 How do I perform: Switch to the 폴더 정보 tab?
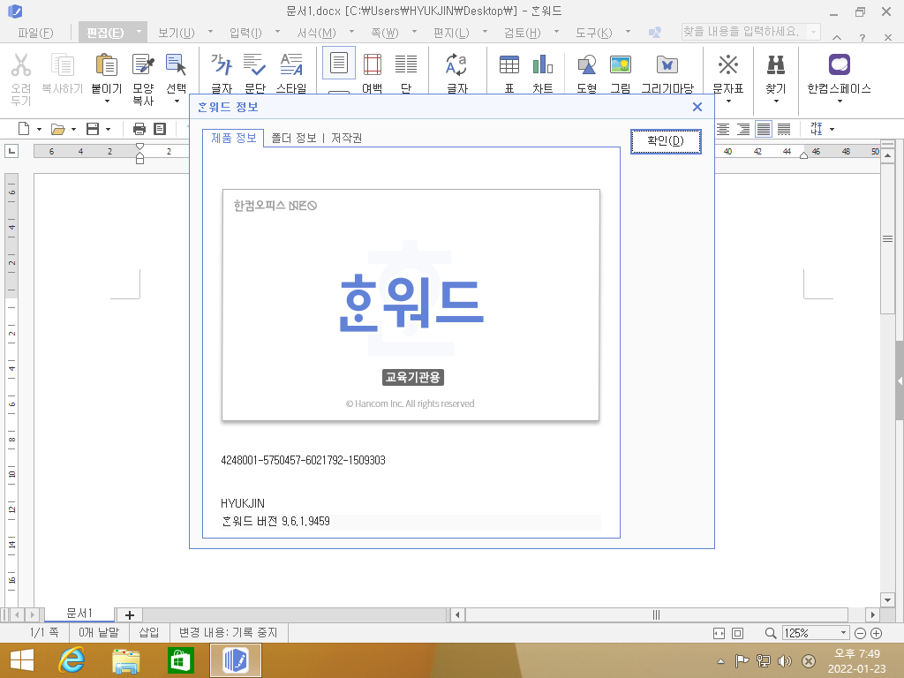(293, 138)
